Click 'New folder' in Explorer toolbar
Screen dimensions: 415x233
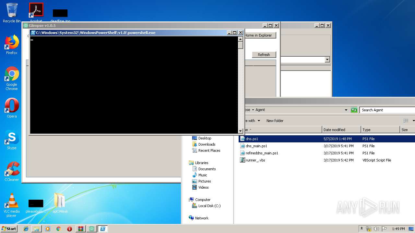click(275, 121)
